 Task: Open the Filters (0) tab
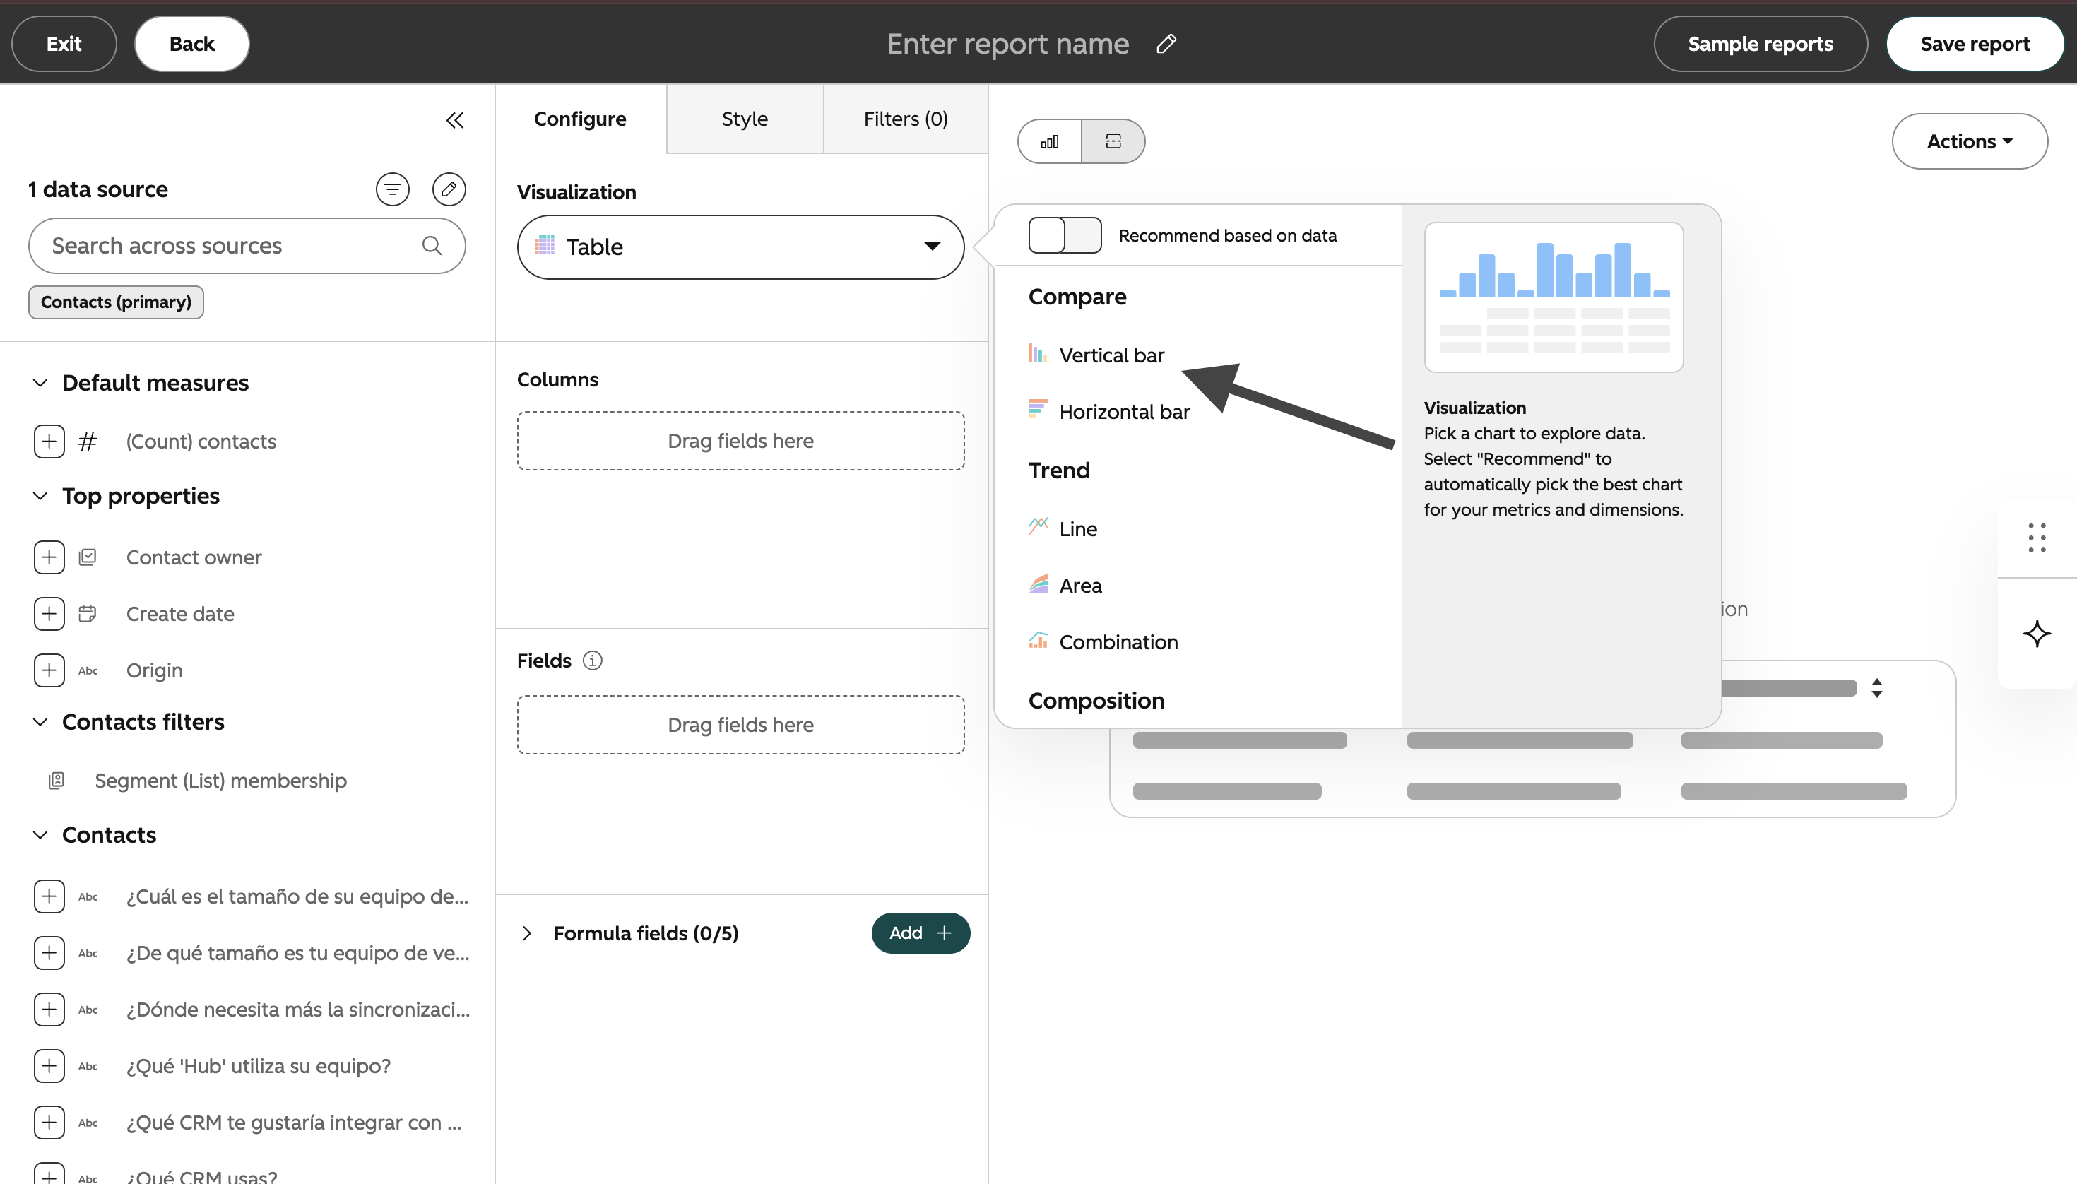click(906, 119)
